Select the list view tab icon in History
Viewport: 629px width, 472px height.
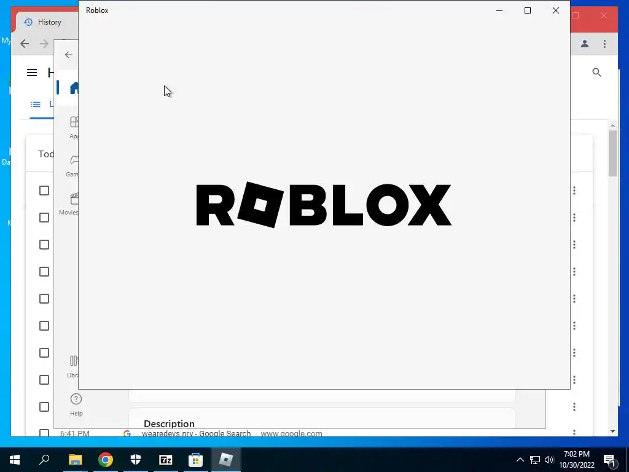coord(36,104)
